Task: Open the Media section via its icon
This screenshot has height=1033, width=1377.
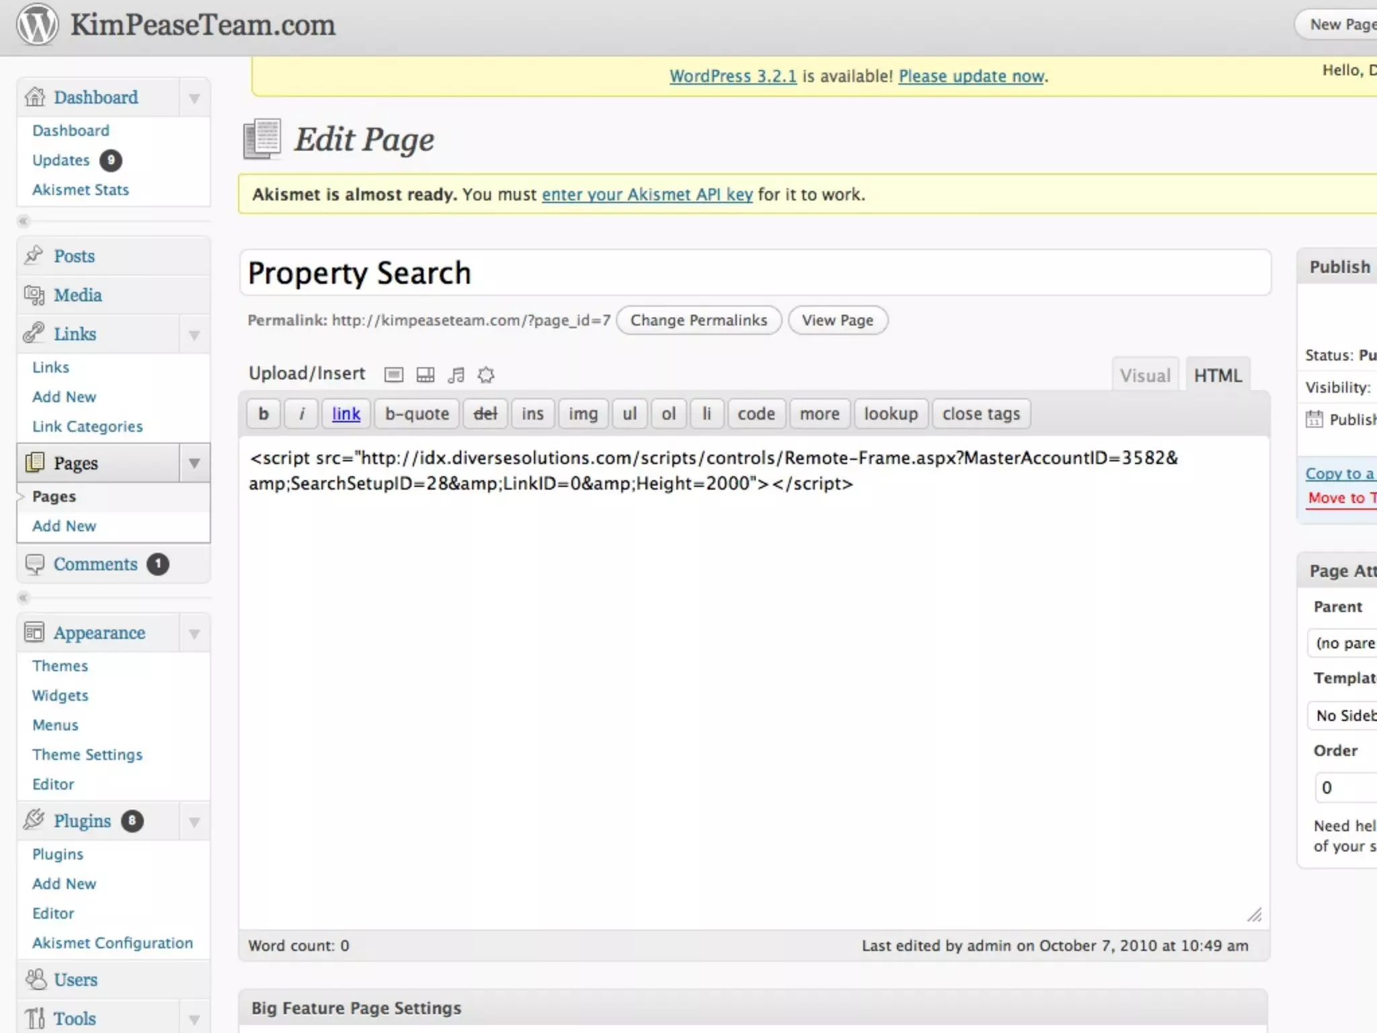Action: point(34,295)
